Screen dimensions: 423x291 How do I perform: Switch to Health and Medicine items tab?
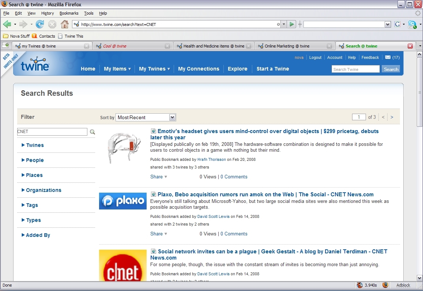[x=214, y=46]
